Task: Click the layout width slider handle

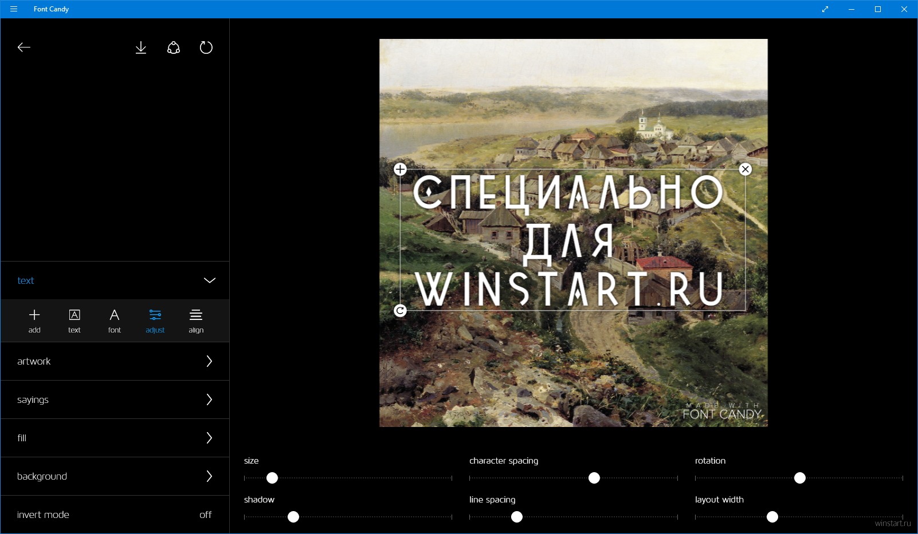Action: pos(772,517)
